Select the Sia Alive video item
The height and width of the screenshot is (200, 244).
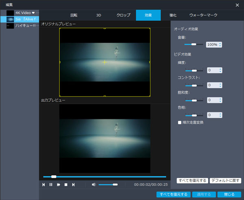tap(20, 19)
